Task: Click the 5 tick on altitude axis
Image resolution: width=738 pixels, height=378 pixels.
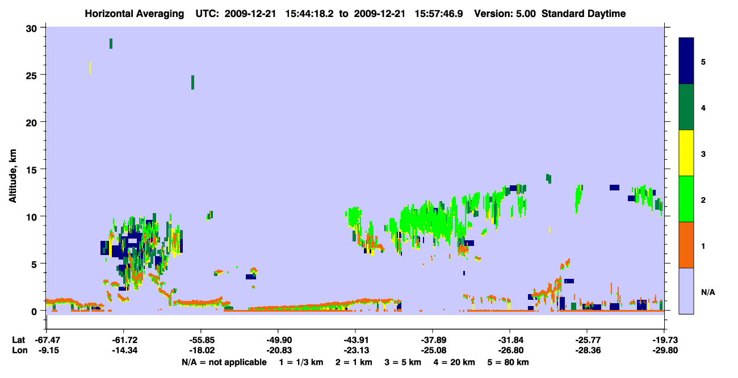Action: (35, 264)
